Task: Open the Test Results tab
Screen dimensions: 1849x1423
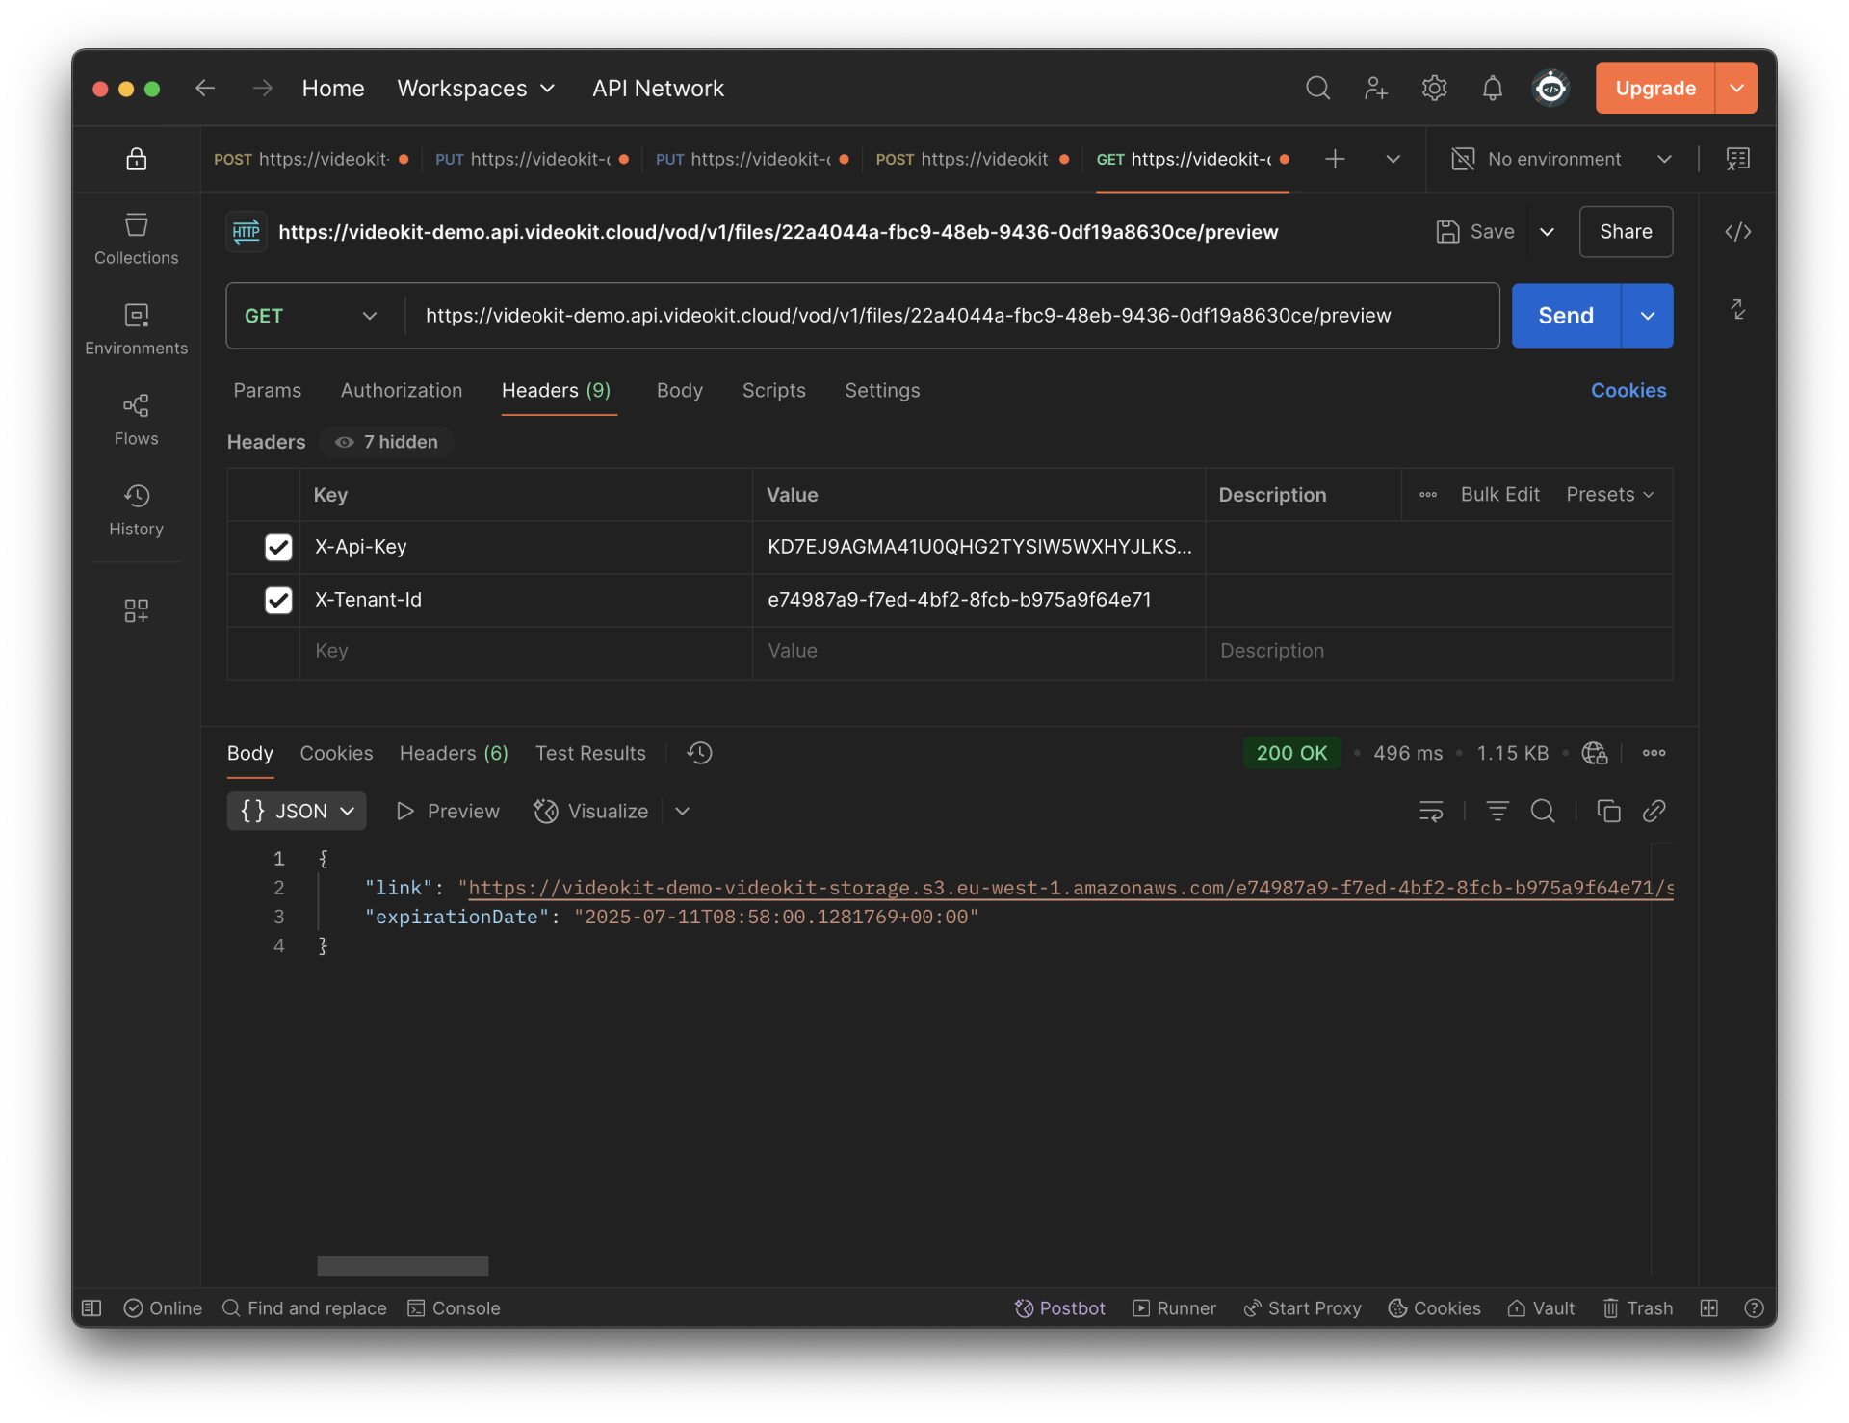Action: (590, 753)
